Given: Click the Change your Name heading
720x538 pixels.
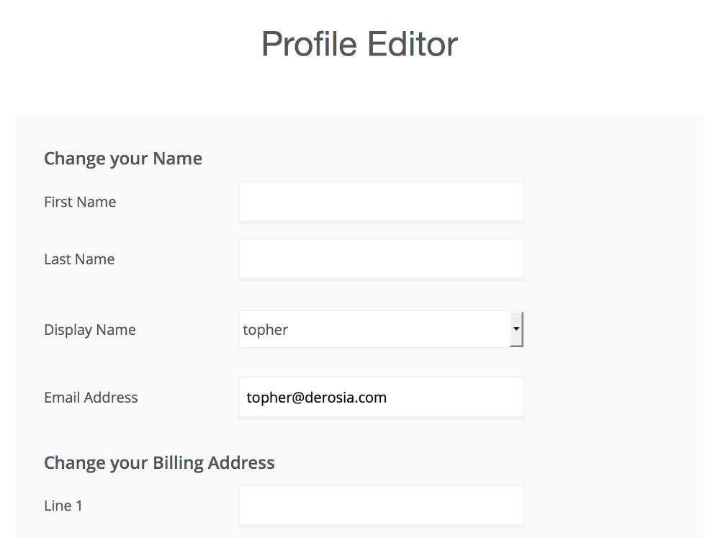Looking at the screenshot, I should (123, 158).
